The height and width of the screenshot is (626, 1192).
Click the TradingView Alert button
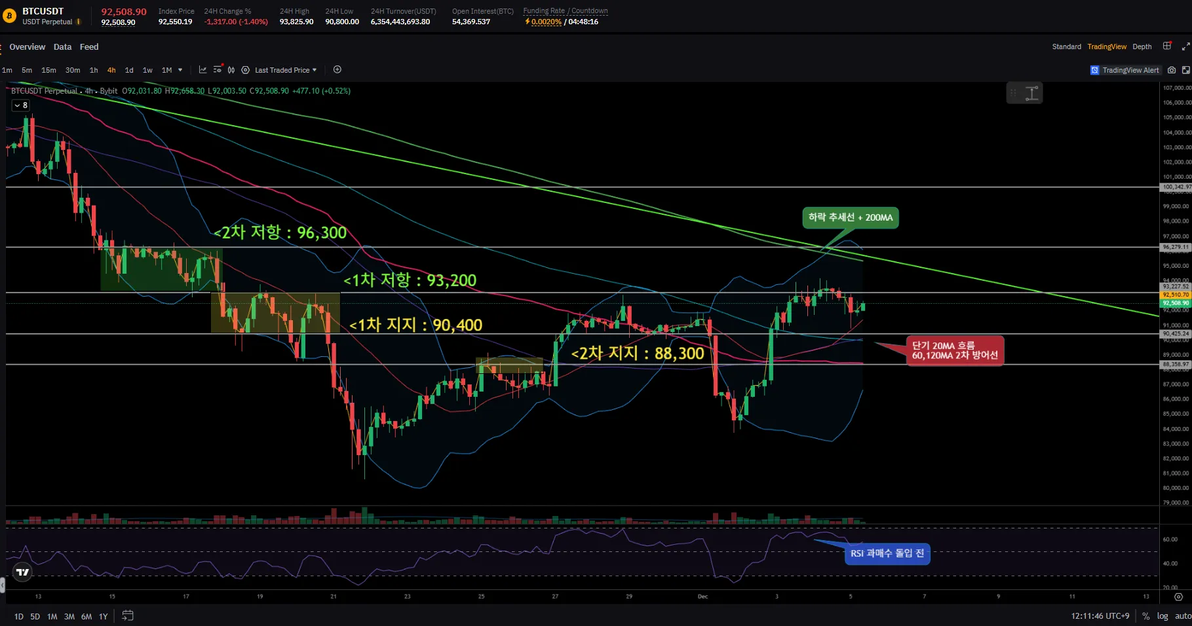pos(1125,70)
